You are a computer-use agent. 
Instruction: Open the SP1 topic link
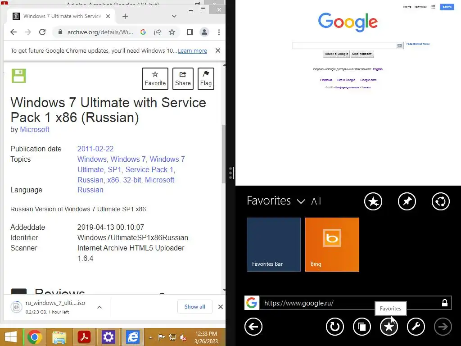tap(114, 169)
